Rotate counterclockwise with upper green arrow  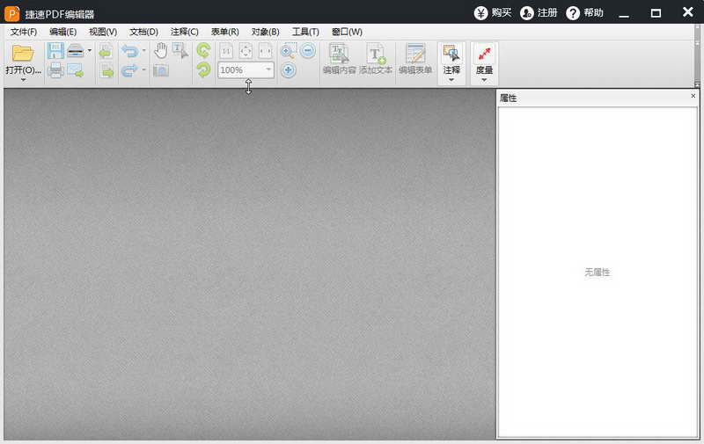coord(204,51)
